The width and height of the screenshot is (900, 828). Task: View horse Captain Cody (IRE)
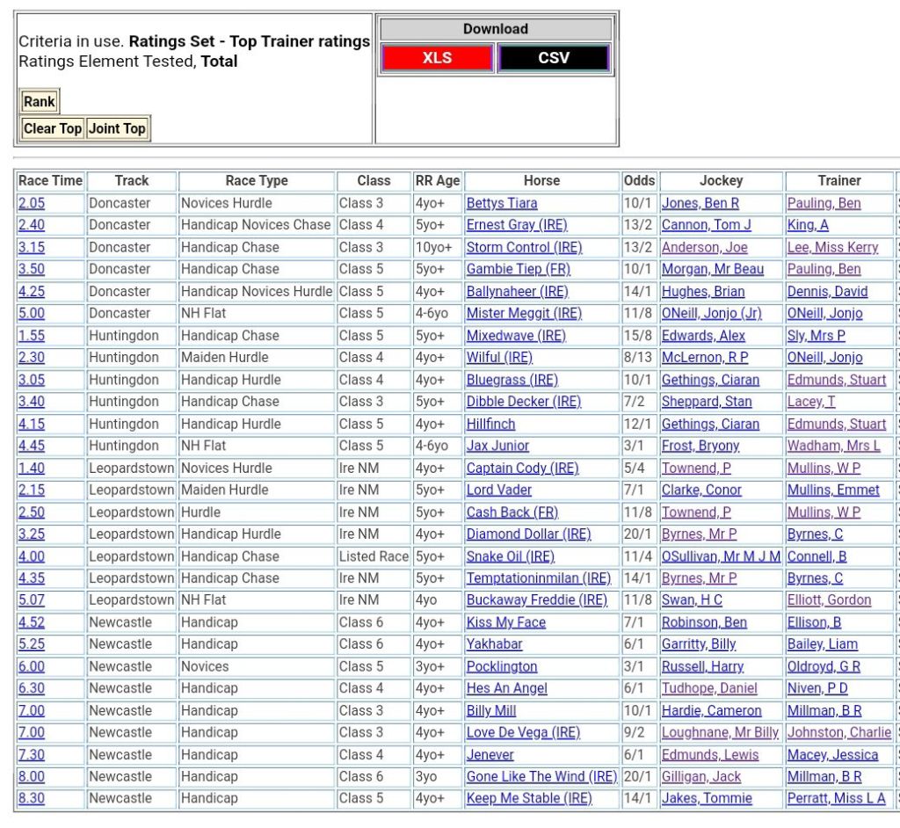pyautogui.click(x=522, y=468)
